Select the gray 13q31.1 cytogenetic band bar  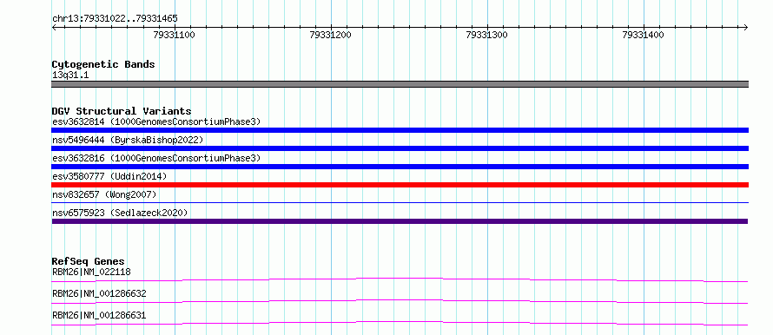coord(400,84)
